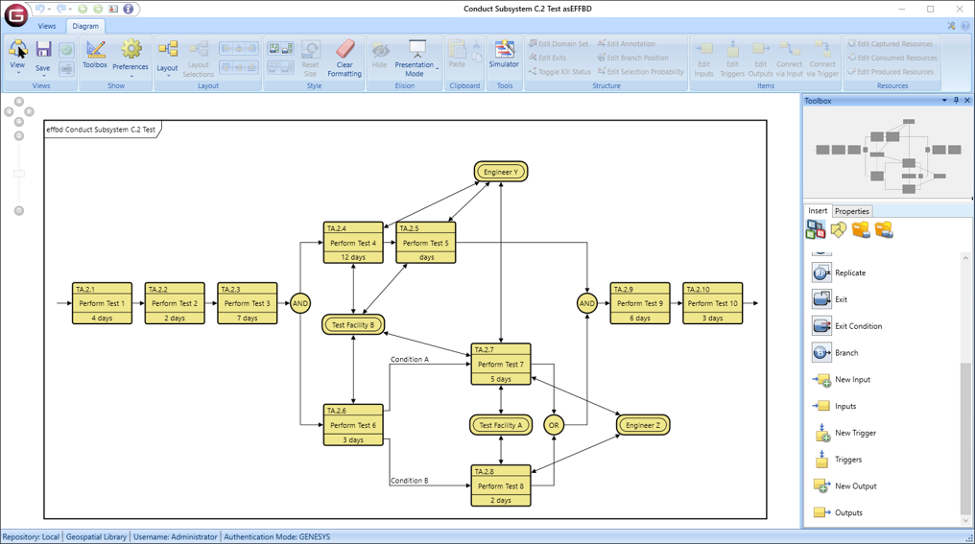Select the Perform Test 7 node

tap(500, 365)
